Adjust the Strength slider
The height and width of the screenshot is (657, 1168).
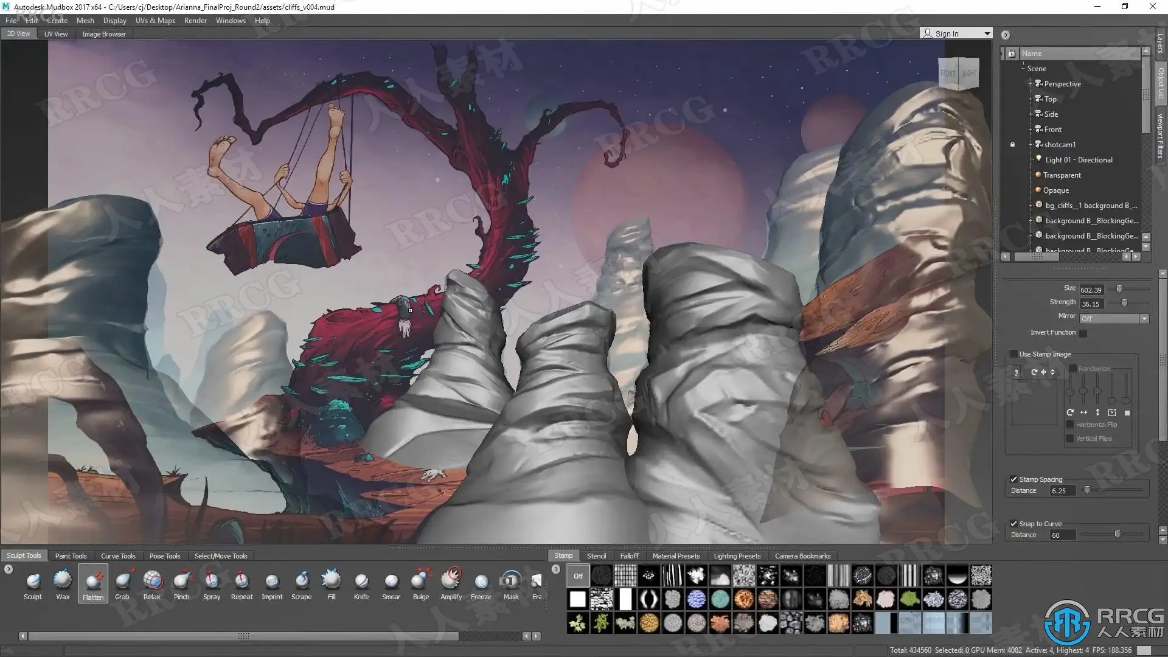(x=1124, y=303)
